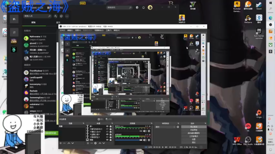Open 编辑(E) menu in OBS

click(x=70, y=30)
